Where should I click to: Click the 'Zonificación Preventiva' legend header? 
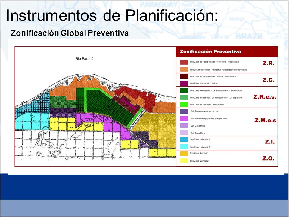point(210,52)
